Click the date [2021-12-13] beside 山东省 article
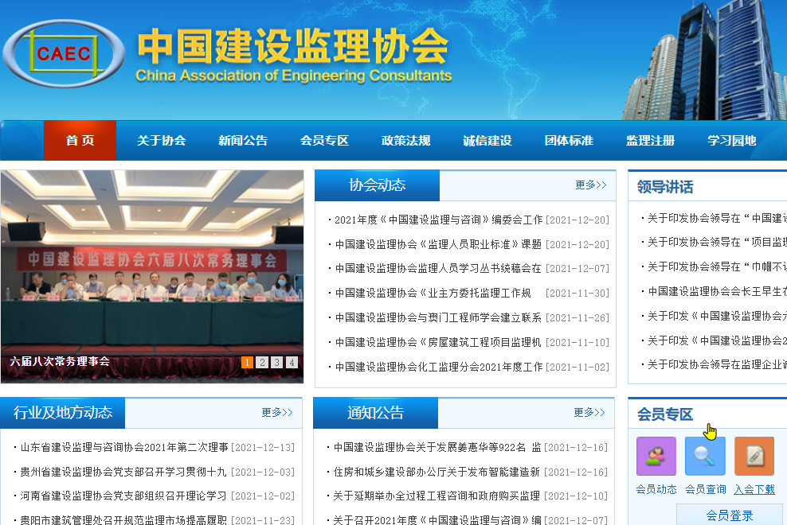The width and height of the screenshot is (787, 525). [x=263, y=447]
